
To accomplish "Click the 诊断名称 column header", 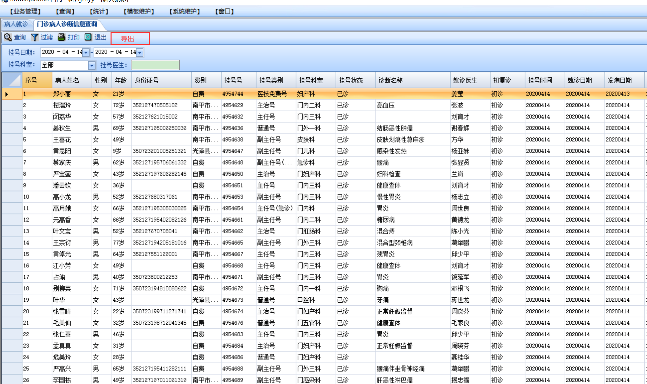I will [390, 80].
